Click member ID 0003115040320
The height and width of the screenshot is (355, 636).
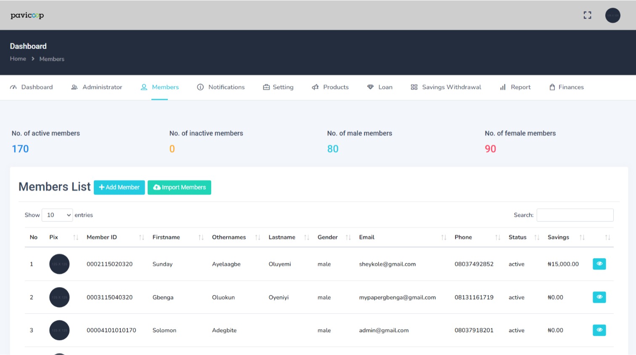point(109,297)
